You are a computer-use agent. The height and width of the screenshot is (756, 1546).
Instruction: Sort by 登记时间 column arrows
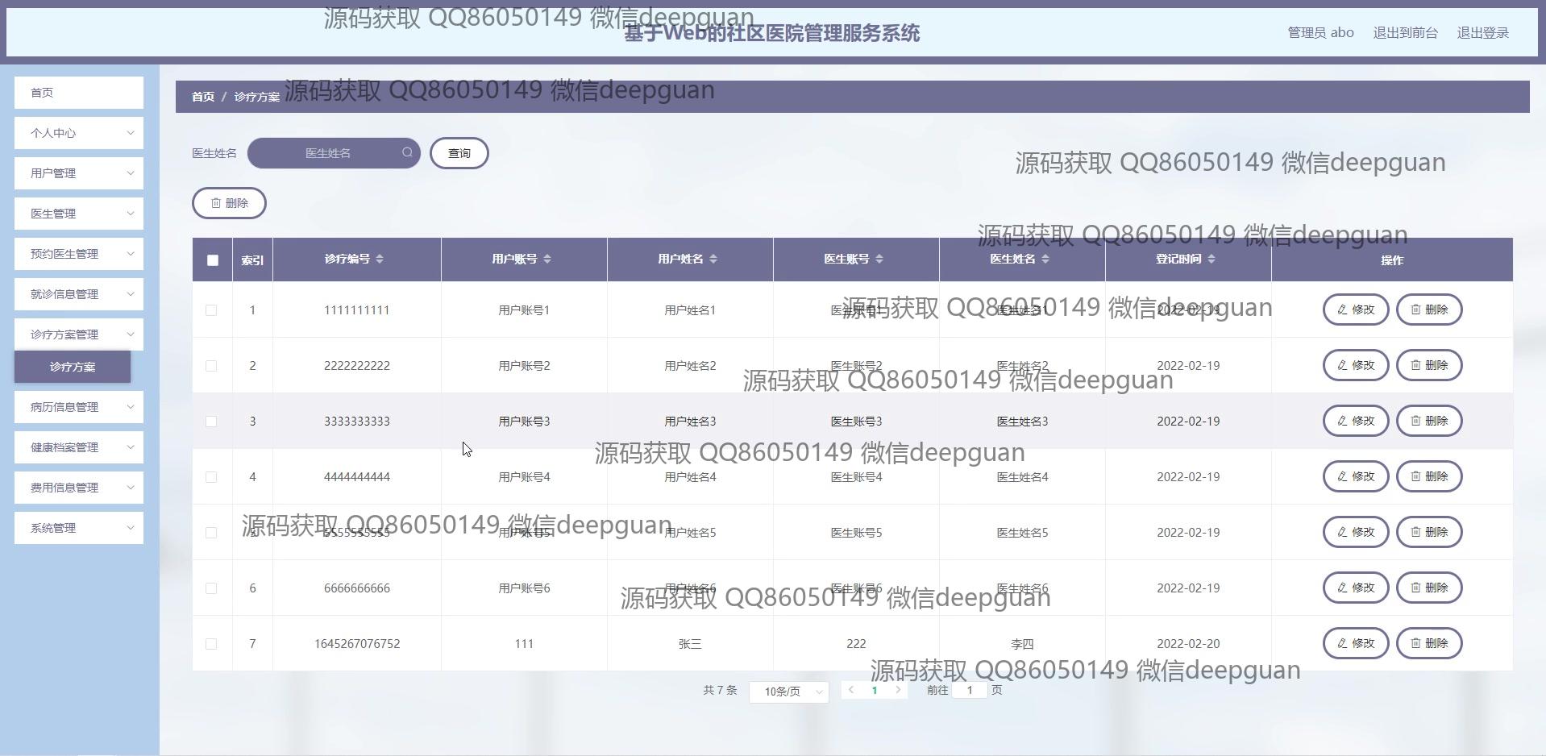click(x=1211, y=259)
